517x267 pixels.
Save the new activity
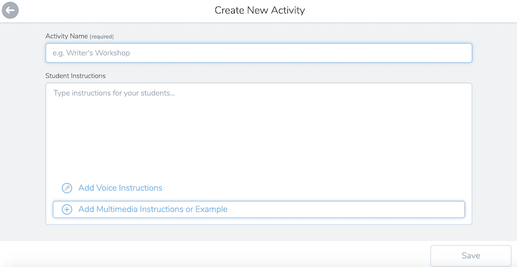(x=471, y=256)
